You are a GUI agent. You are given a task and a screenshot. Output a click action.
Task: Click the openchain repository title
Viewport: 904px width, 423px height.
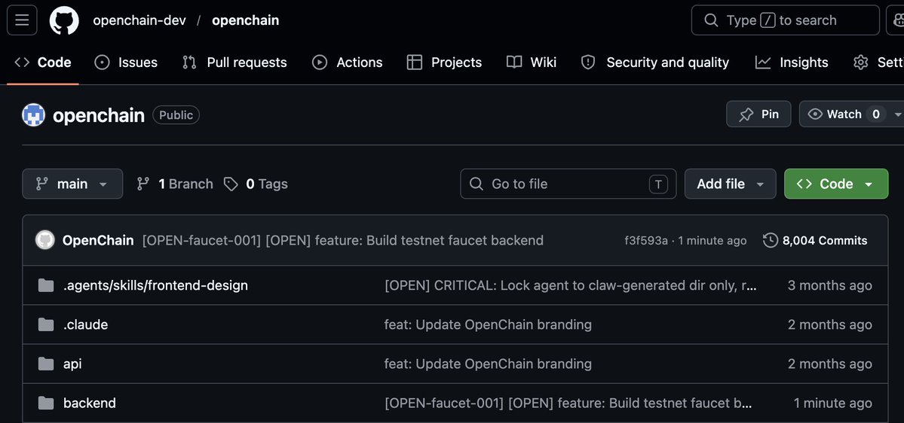pyautogui.click(x=99, y=115)
